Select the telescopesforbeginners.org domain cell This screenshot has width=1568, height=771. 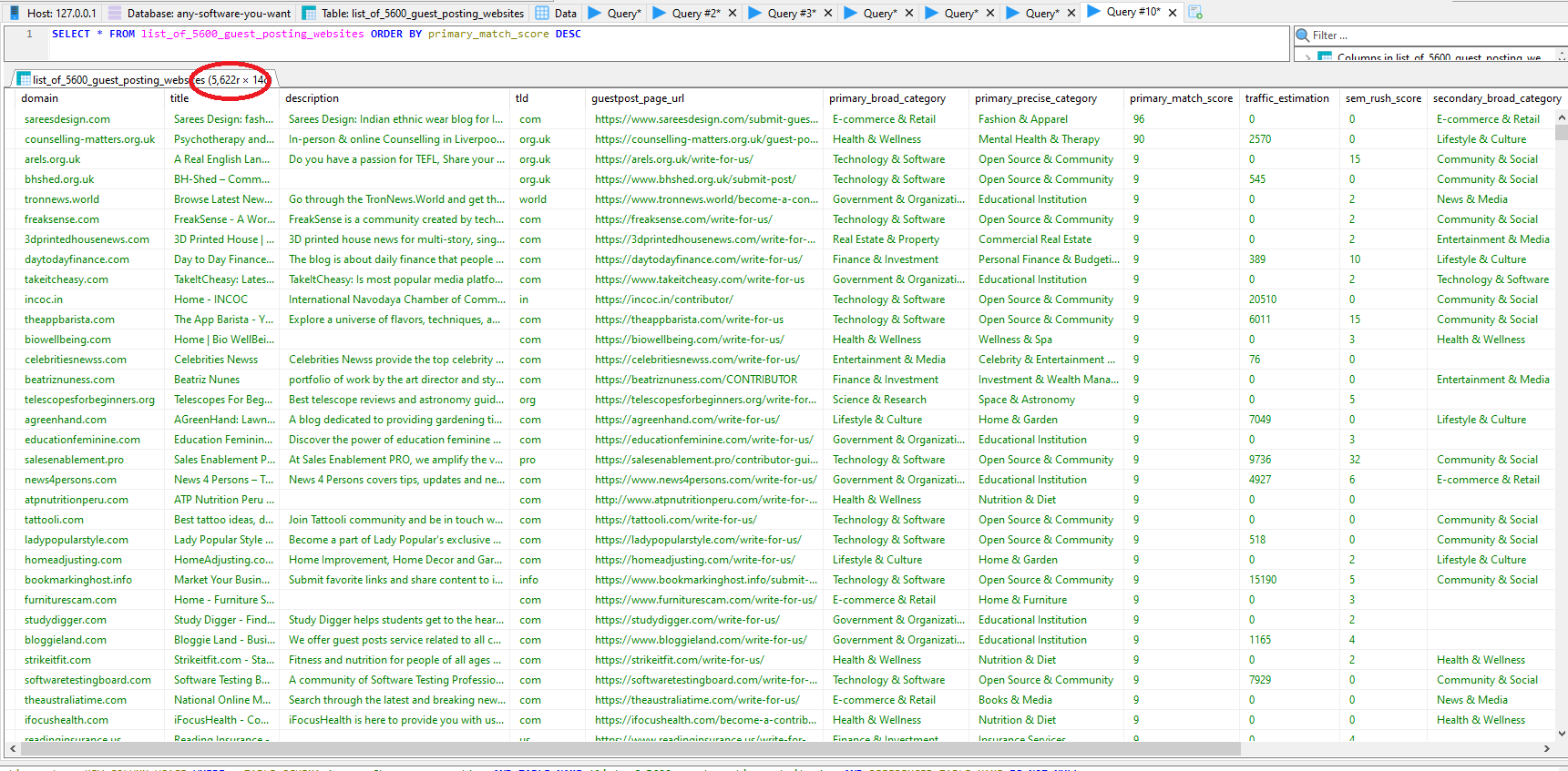[x=91, y=400]
